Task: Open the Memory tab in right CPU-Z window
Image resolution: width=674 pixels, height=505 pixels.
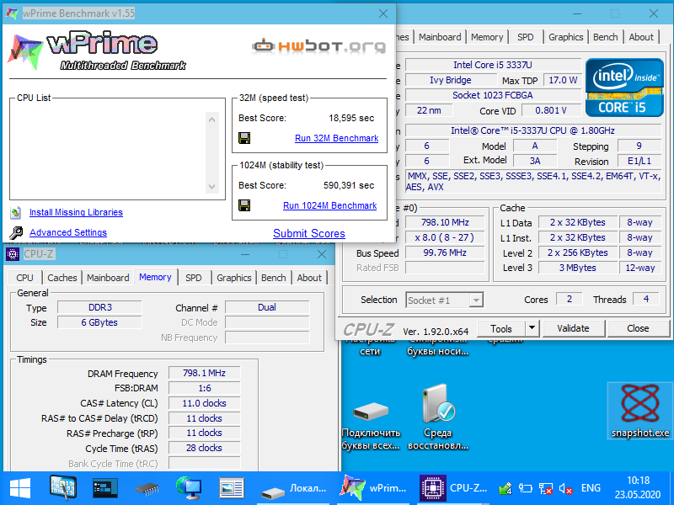Action: pos(487,37)
